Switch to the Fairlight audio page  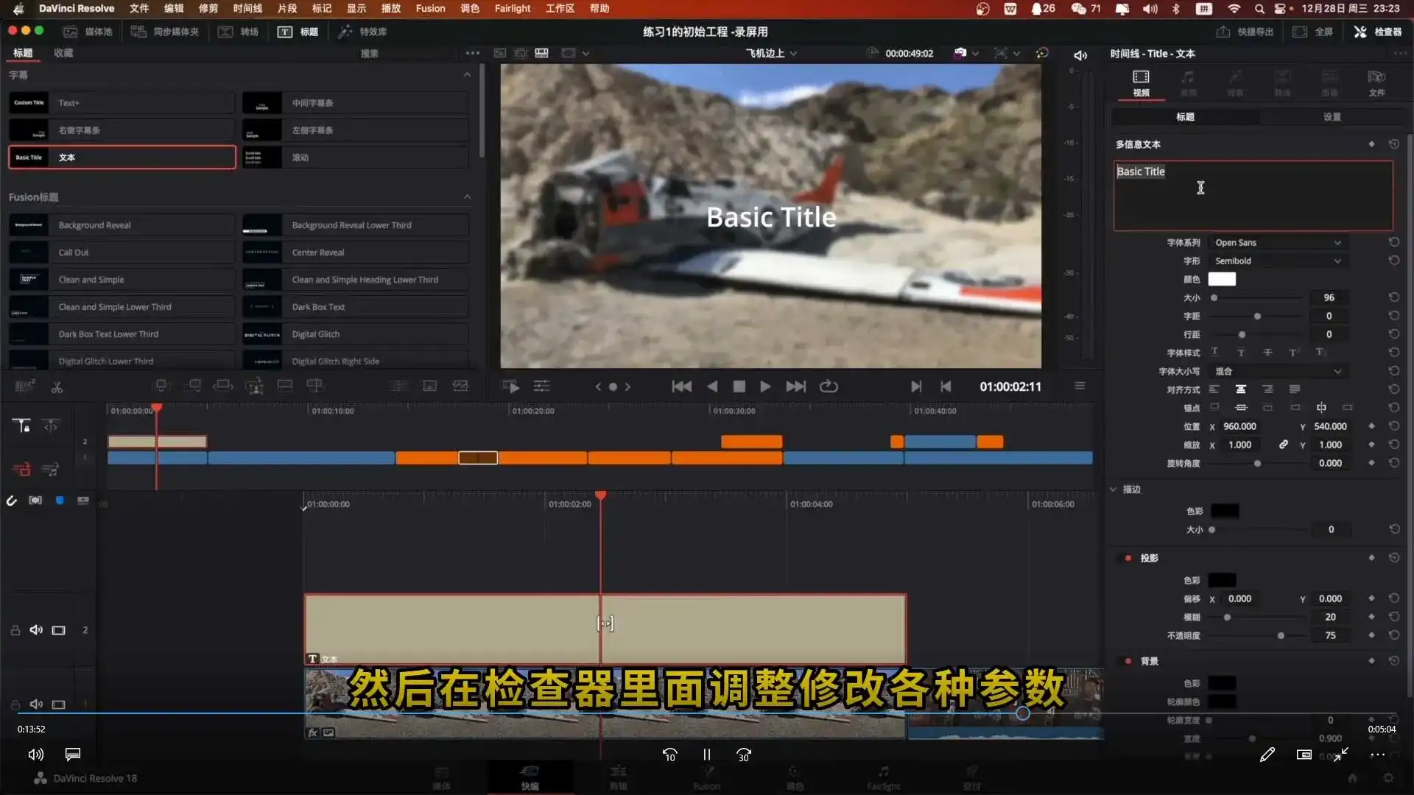point(883,777)
